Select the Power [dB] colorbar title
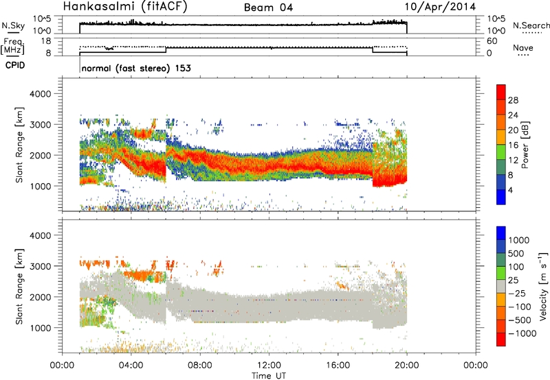The image size is (550, 380). pos(525,145)
